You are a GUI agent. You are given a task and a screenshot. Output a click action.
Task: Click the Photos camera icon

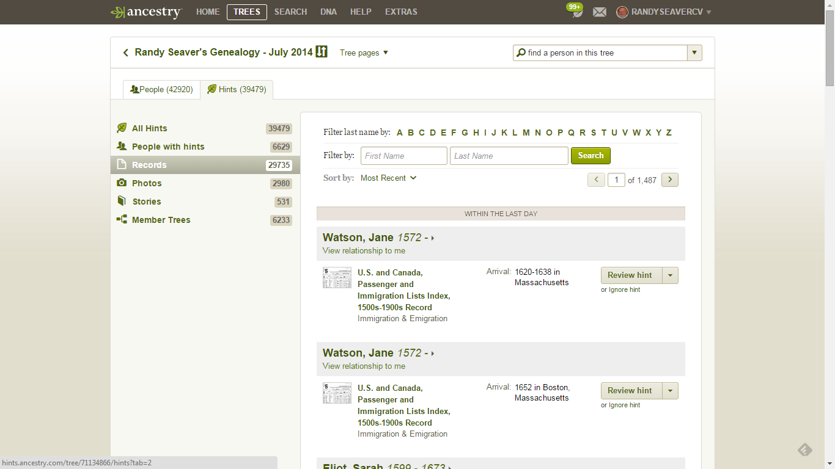(122, 183)
